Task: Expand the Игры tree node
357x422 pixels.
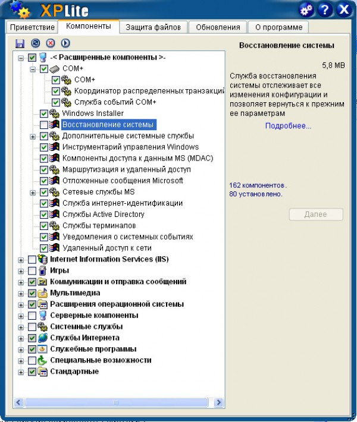Action: click(x=21, y=271)
